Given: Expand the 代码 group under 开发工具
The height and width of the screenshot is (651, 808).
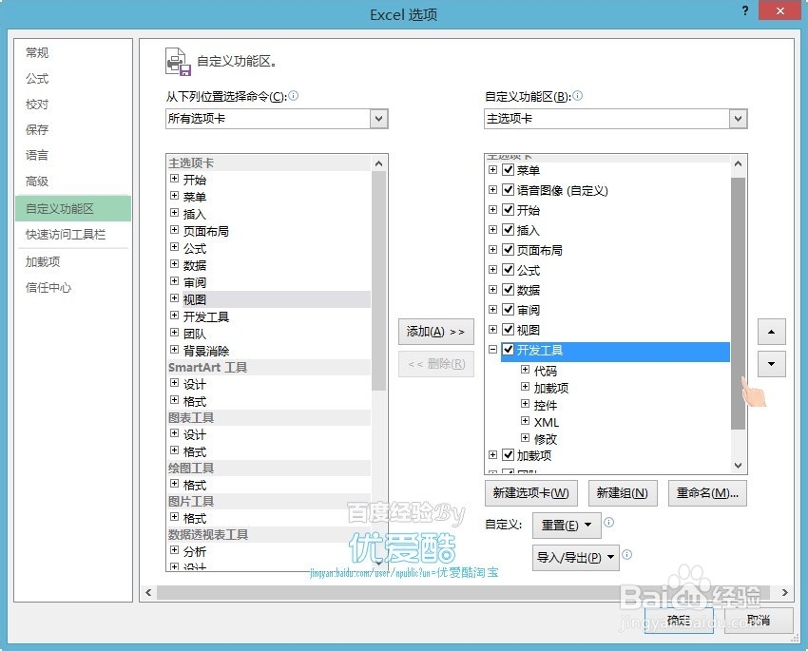Looking at the screenshot, I should click(525, 370).
